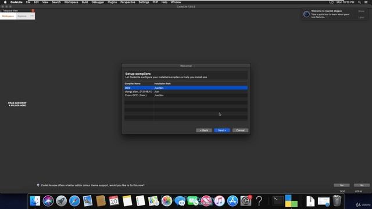This screenshot has height=209, width=372.
Task: Open the Plugins menu
Action: (x=112, y=2)
